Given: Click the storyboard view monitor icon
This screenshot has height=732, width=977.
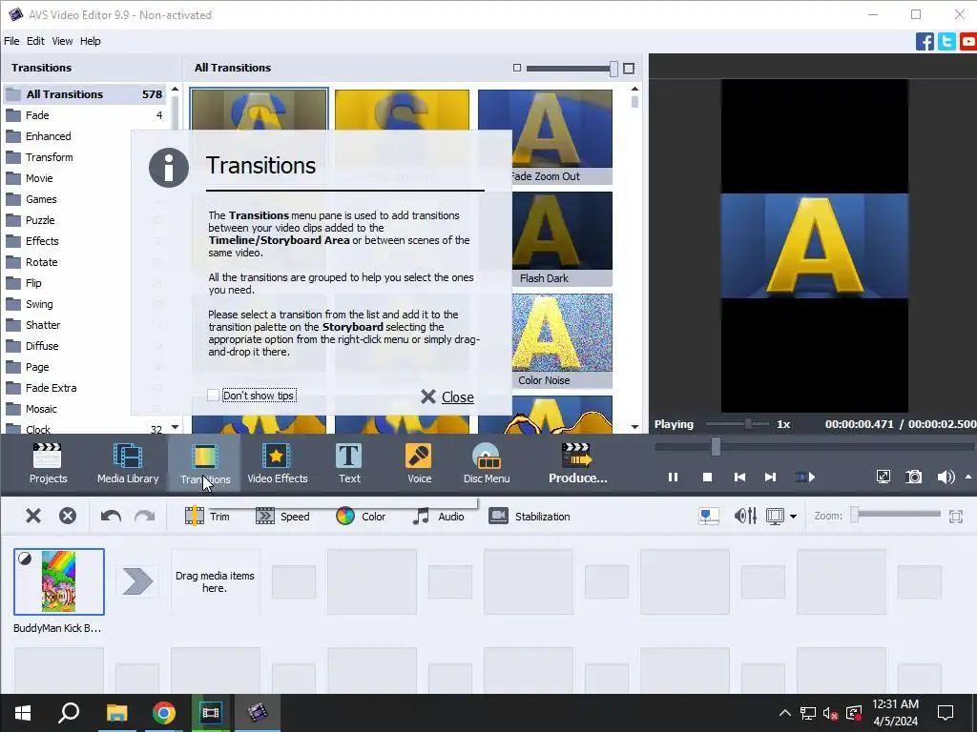Looking at the screenshot, I should click(775, 516).
